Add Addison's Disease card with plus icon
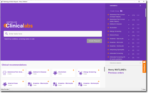 click(48, 70)
